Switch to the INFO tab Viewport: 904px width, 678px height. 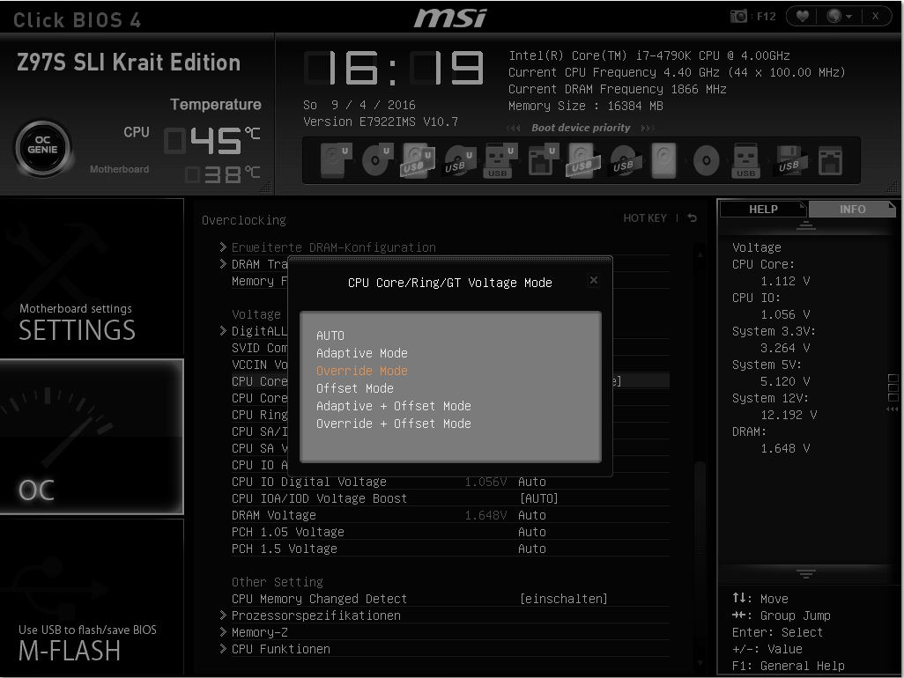852,209
